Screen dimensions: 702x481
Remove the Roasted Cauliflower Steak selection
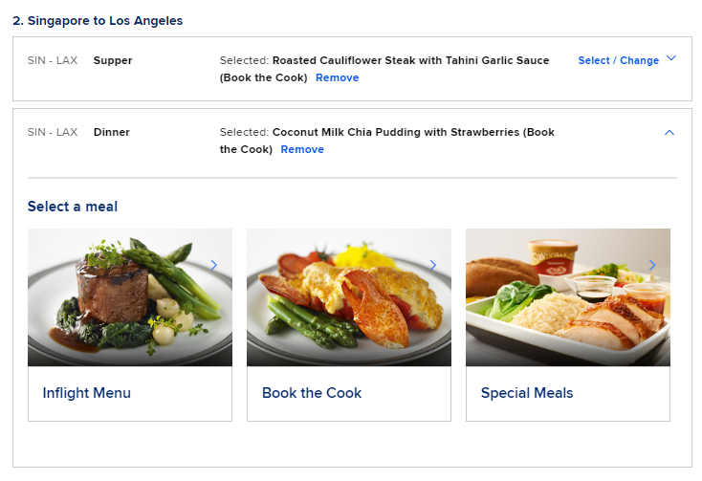(337, 77)
